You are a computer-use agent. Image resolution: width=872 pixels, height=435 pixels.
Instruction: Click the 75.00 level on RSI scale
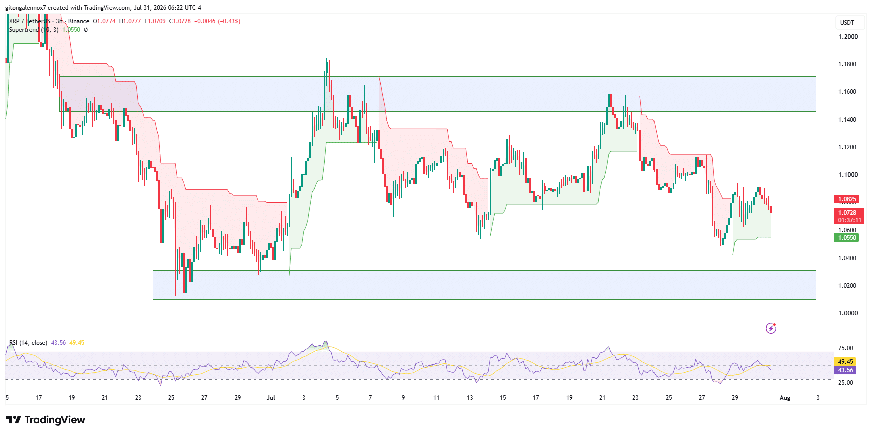tap(845, 348)
